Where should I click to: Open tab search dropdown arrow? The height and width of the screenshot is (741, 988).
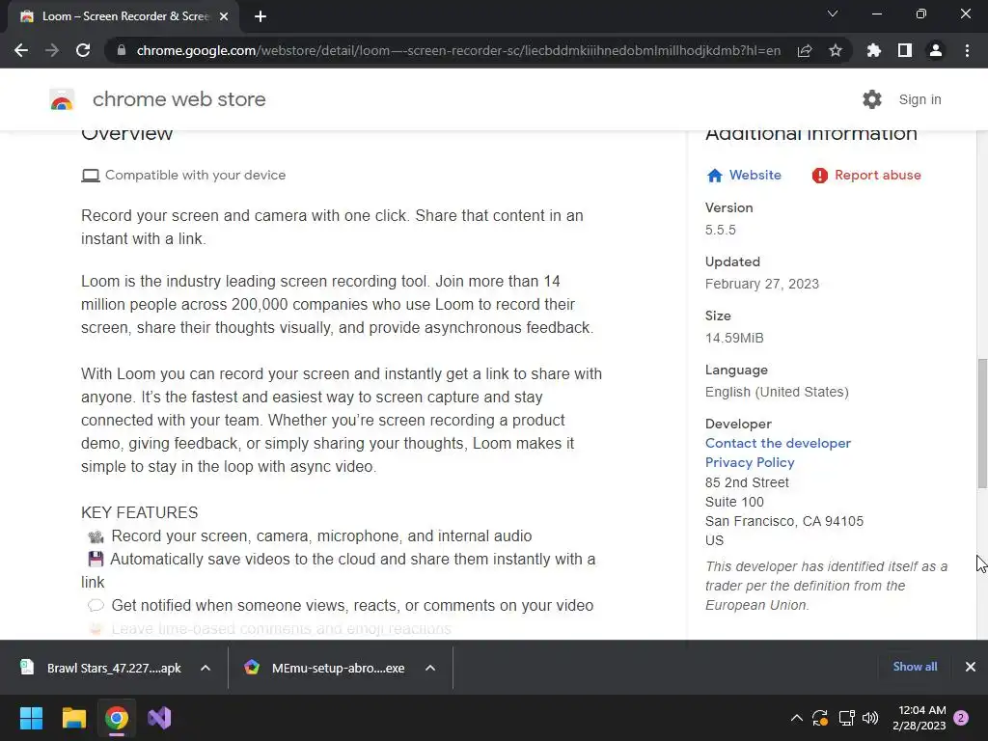[833, 14]
